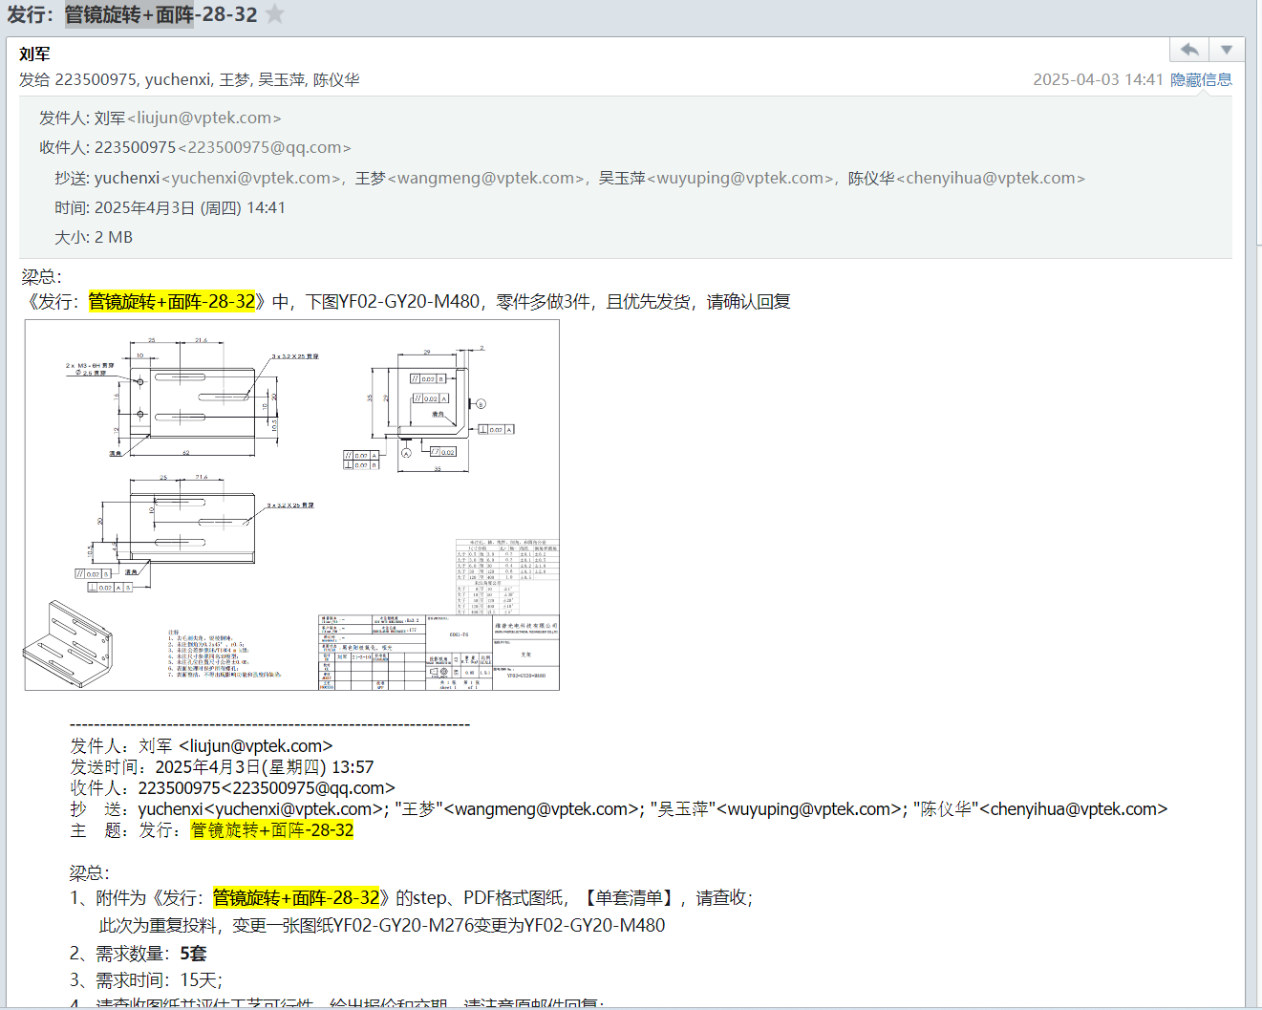Open the reply options dropdown arrow

click(1227, 50)
